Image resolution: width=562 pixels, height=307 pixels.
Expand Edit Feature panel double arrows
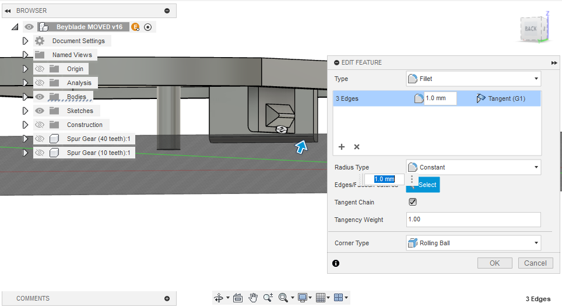point(554,63)
